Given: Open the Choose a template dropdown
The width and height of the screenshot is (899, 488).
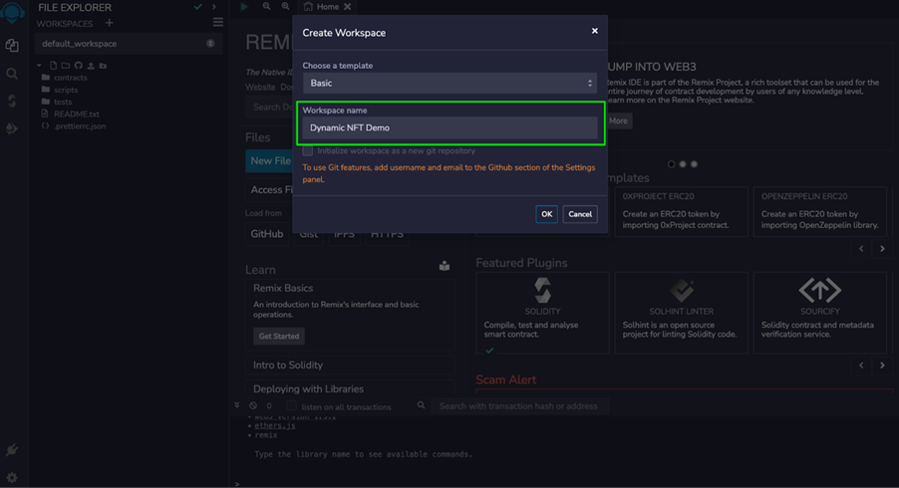Looking at the screenshot, I should (x=449, y=83).
